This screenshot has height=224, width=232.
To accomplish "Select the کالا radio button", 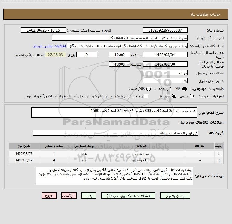I will coord(184,89).
